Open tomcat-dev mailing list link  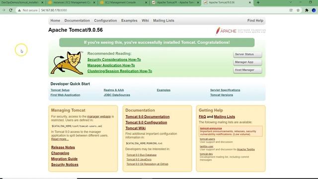(206, 154)
